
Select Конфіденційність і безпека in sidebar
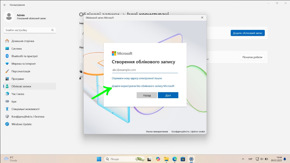point(28,117)
